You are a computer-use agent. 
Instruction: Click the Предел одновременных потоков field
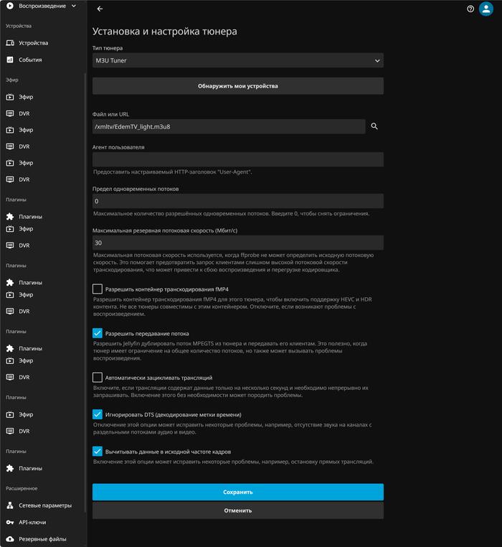point(237,201)
